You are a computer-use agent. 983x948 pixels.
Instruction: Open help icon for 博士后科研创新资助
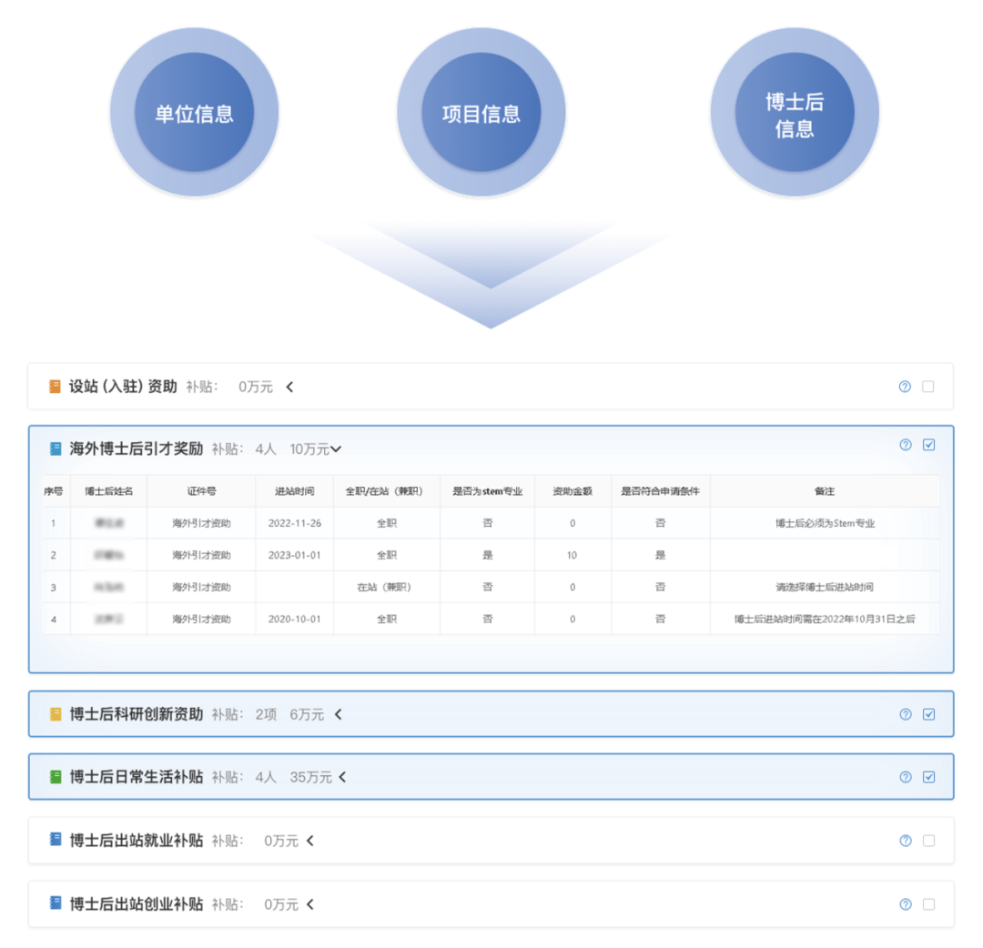point(905,714)
